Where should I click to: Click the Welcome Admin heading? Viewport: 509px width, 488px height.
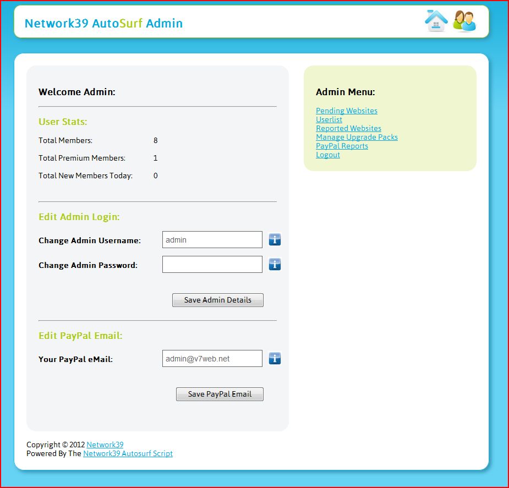77,92
